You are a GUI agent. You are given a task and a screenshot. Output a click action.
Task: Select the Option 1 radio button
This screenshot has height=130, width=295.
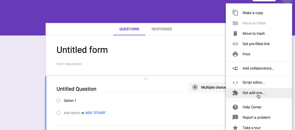58,101
